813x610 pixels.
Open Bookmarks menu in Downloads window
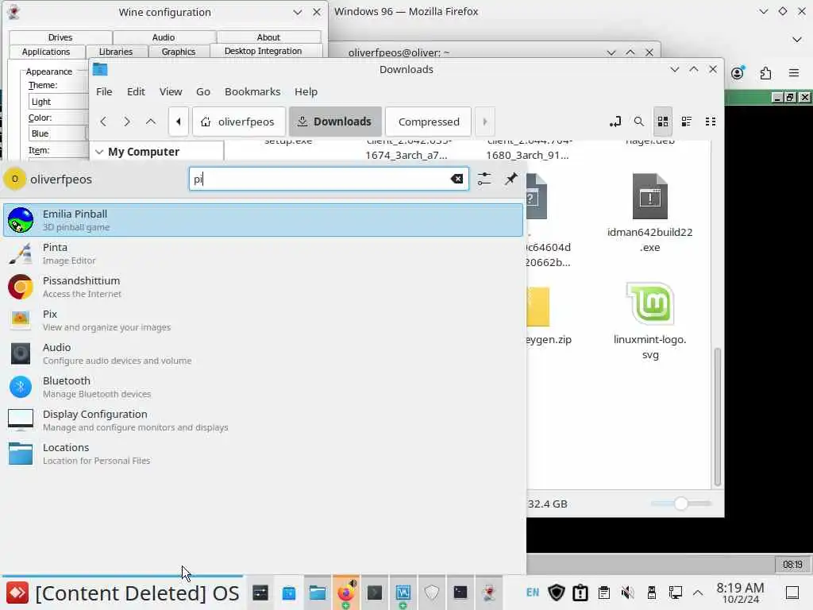[x=252, y=91]
